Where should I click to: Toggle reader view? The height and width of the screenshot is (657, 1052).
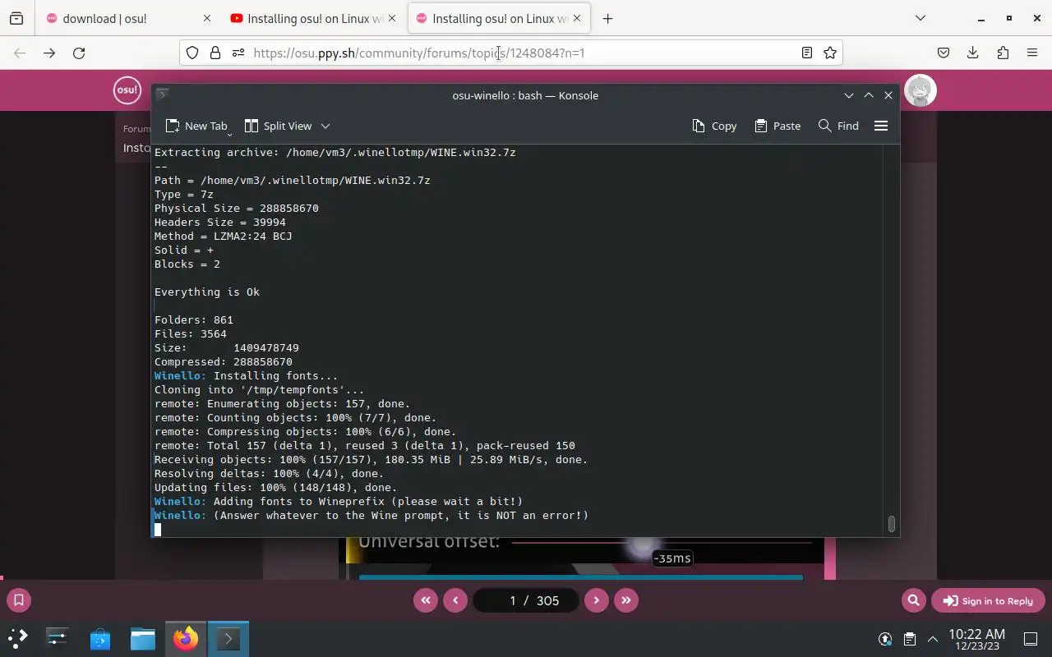(x=807, y=53)
